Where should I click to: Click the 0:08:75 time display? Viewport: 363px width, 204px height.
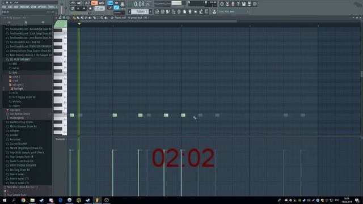142,4
